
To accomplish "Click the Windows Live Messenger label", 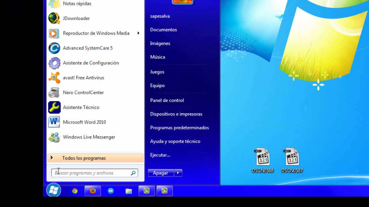I will click(x=89, y=137).
